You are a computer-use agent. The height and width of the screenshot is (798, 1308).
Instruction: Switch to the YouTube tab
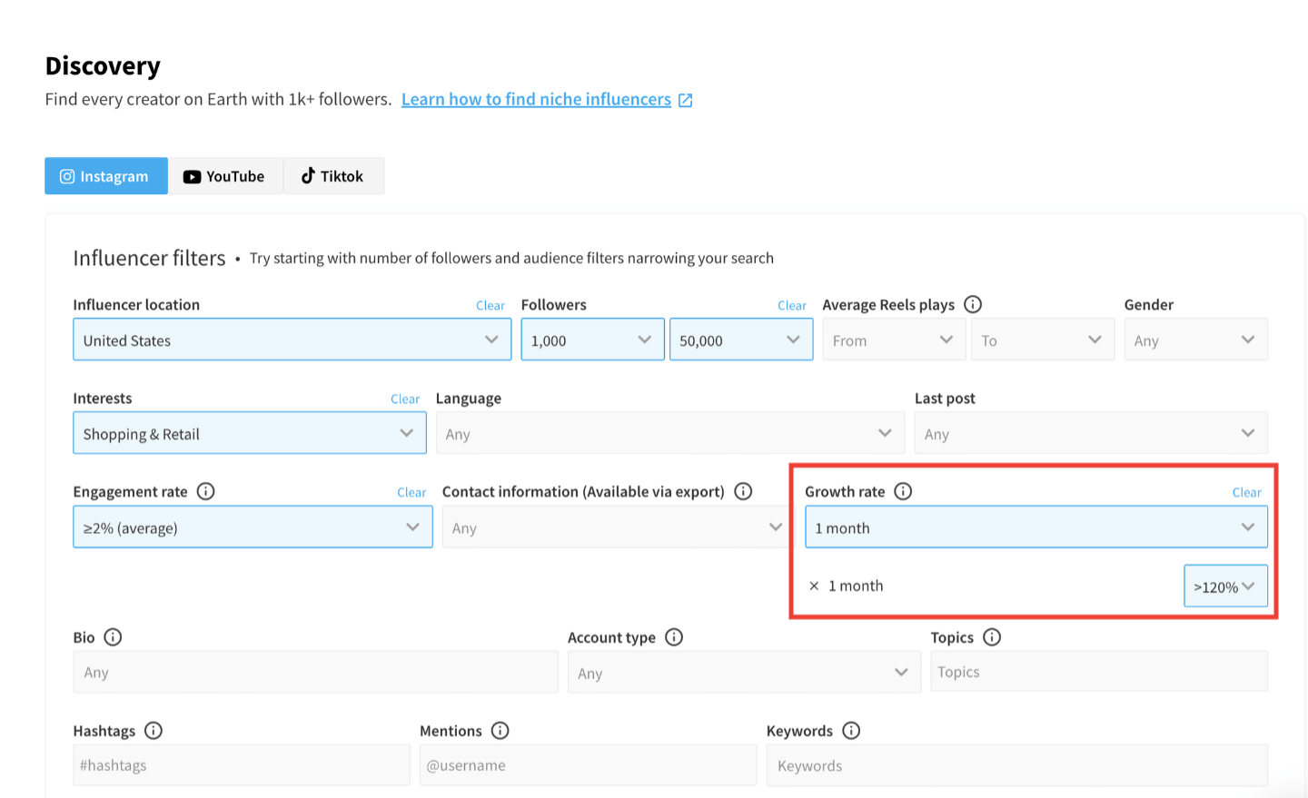point(225,176)
